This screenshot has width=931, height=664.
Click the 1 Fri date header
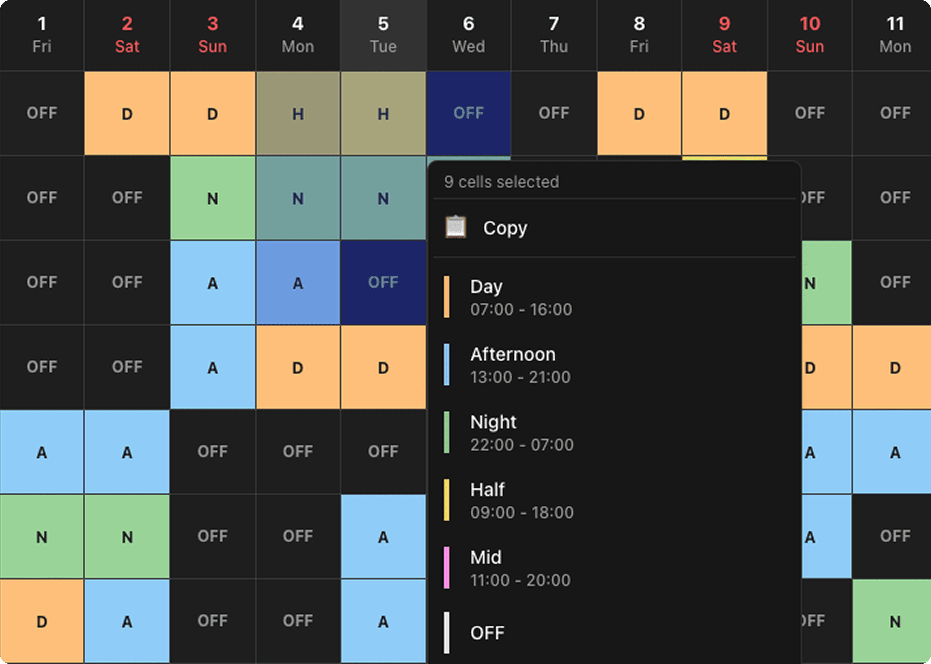[42, 35]
